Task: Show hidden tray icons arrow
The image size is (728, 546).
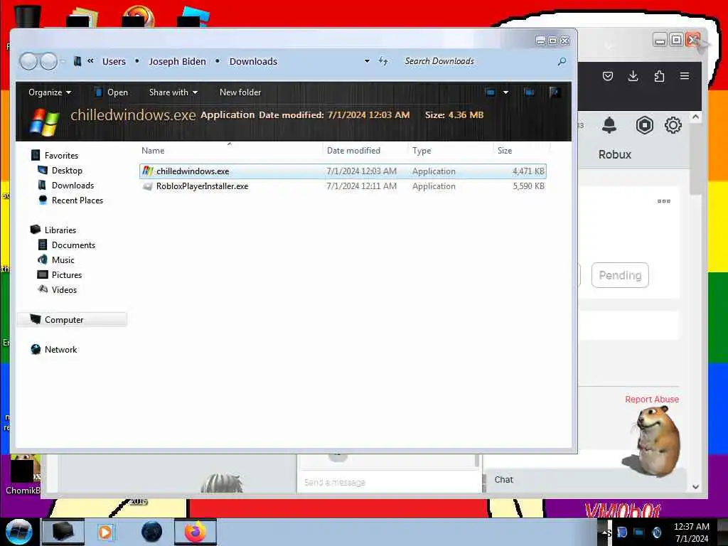Action: click(604, 532)
